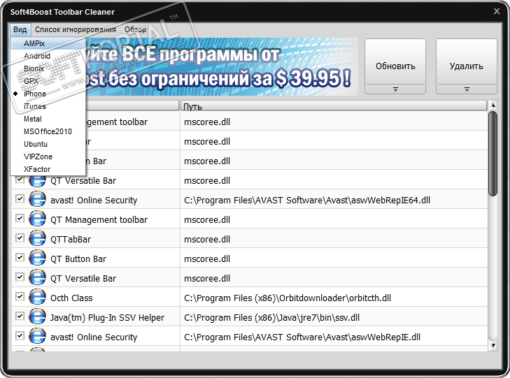Select the GPX skin
The image size is (510, 378).
point(48,81)
